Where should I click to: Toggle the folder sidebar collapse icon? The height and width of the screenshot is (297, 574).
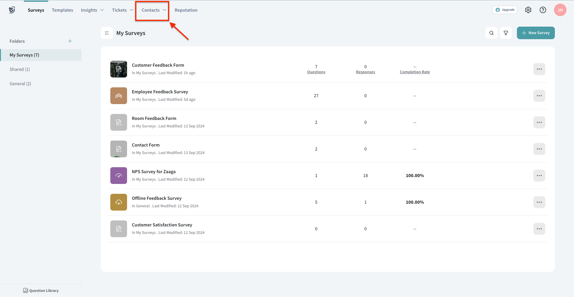click(x=107, y=33)
